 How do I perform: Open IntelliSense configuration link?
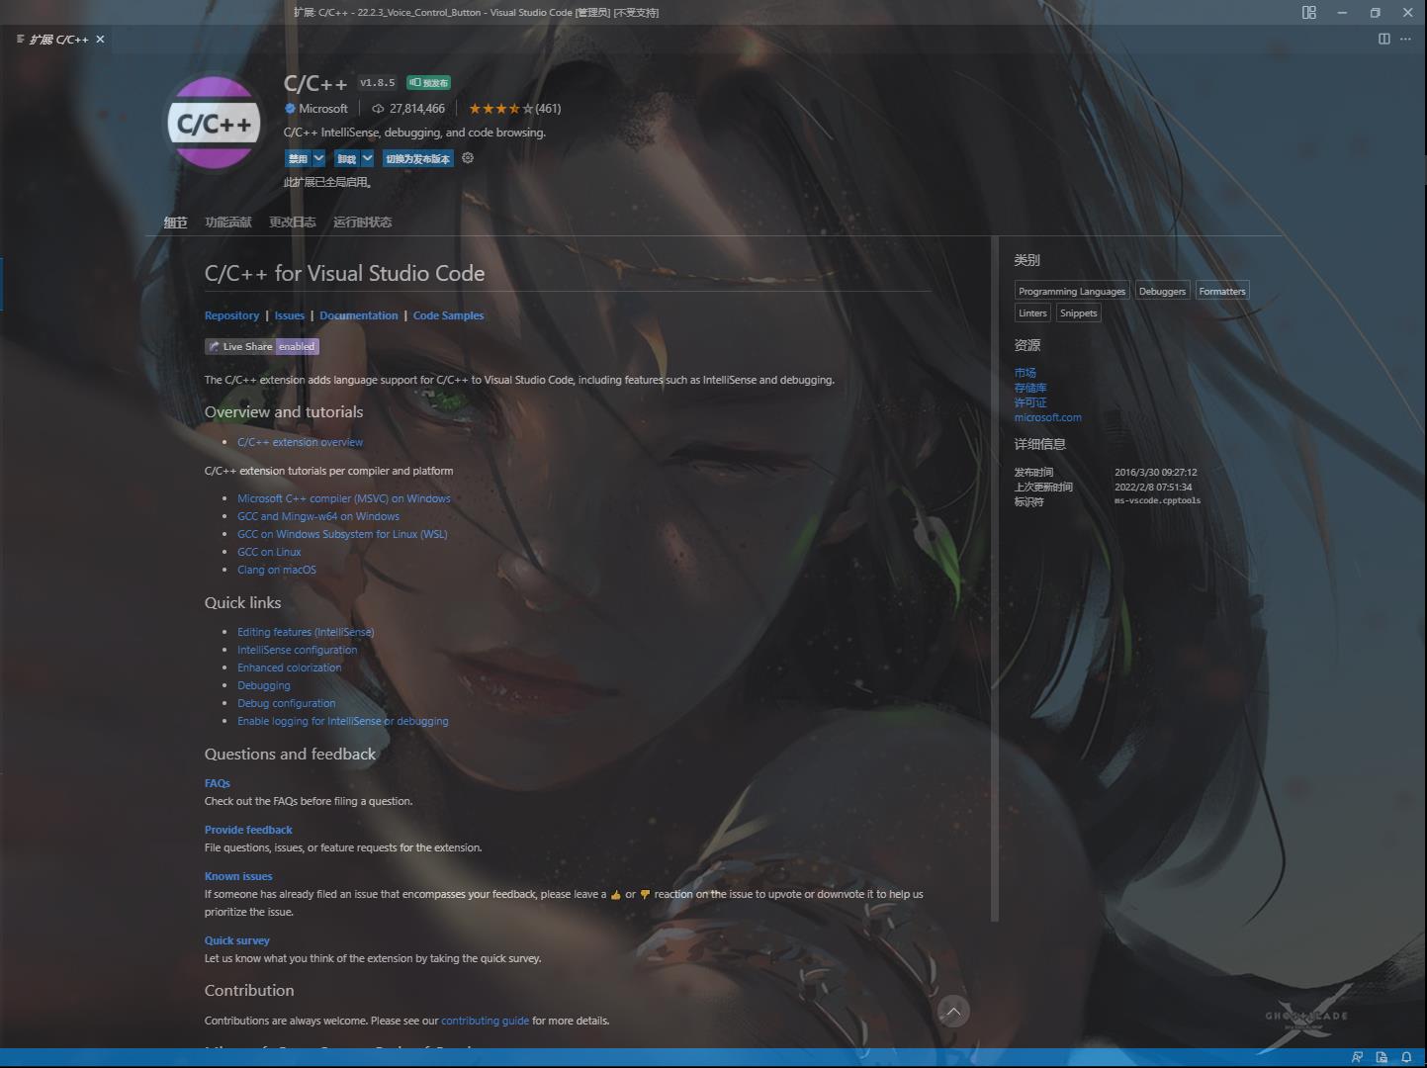298,650
